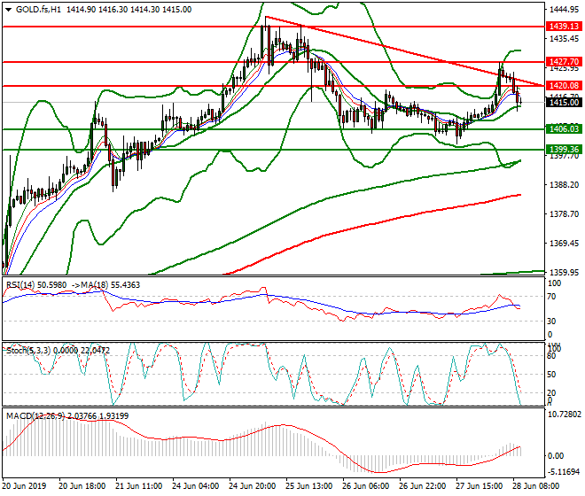Click the Stochastic 50 level scale value

[551, 375]
